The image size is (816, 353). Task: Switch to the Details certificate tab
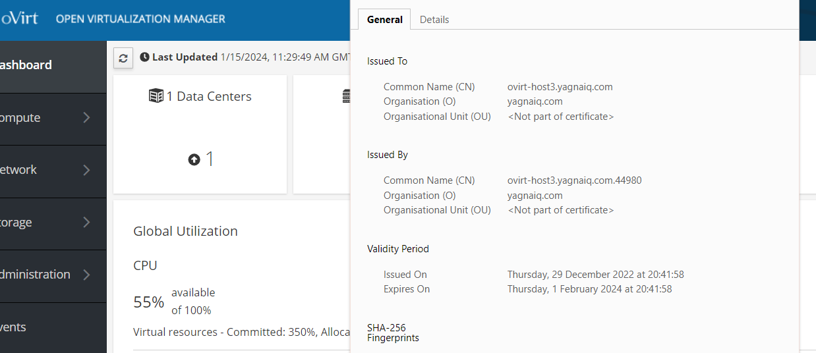pos(434,20)
